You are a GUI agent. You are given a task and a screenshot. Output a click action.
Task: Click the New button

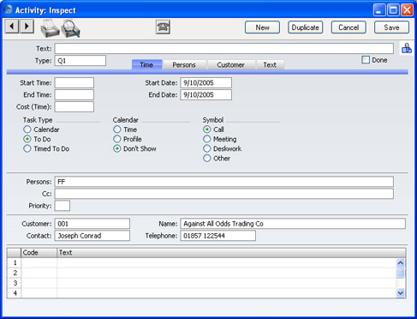click(262, 27)
